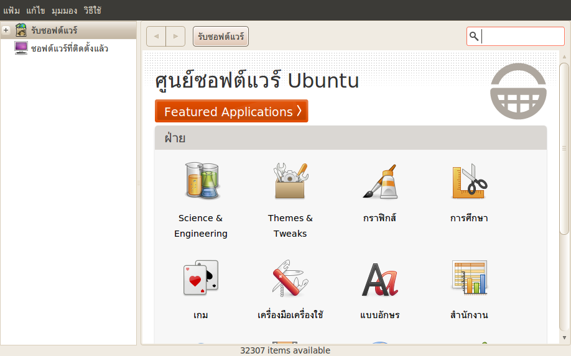
Task: Click the เกม label
Action: pyautogui.click(x=201, y=314)
